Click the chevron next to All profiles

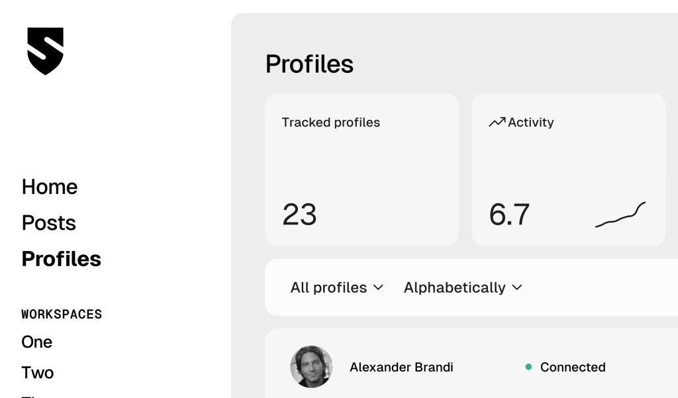tap(378, 287)
